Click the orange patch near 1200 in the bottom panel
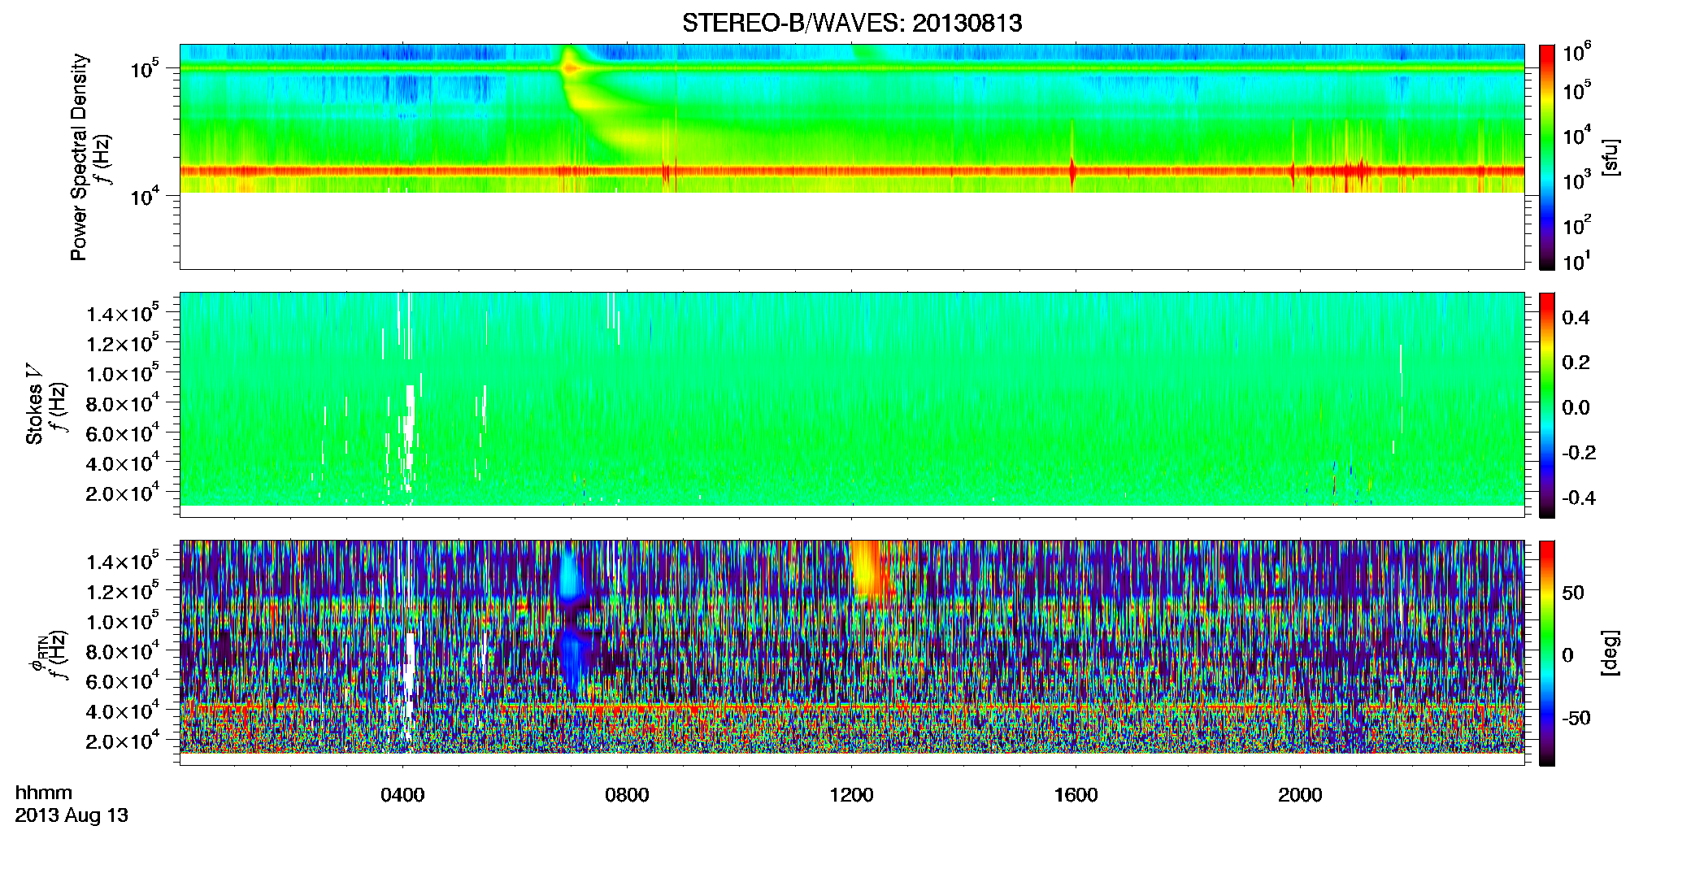 (x=870, y=573)
